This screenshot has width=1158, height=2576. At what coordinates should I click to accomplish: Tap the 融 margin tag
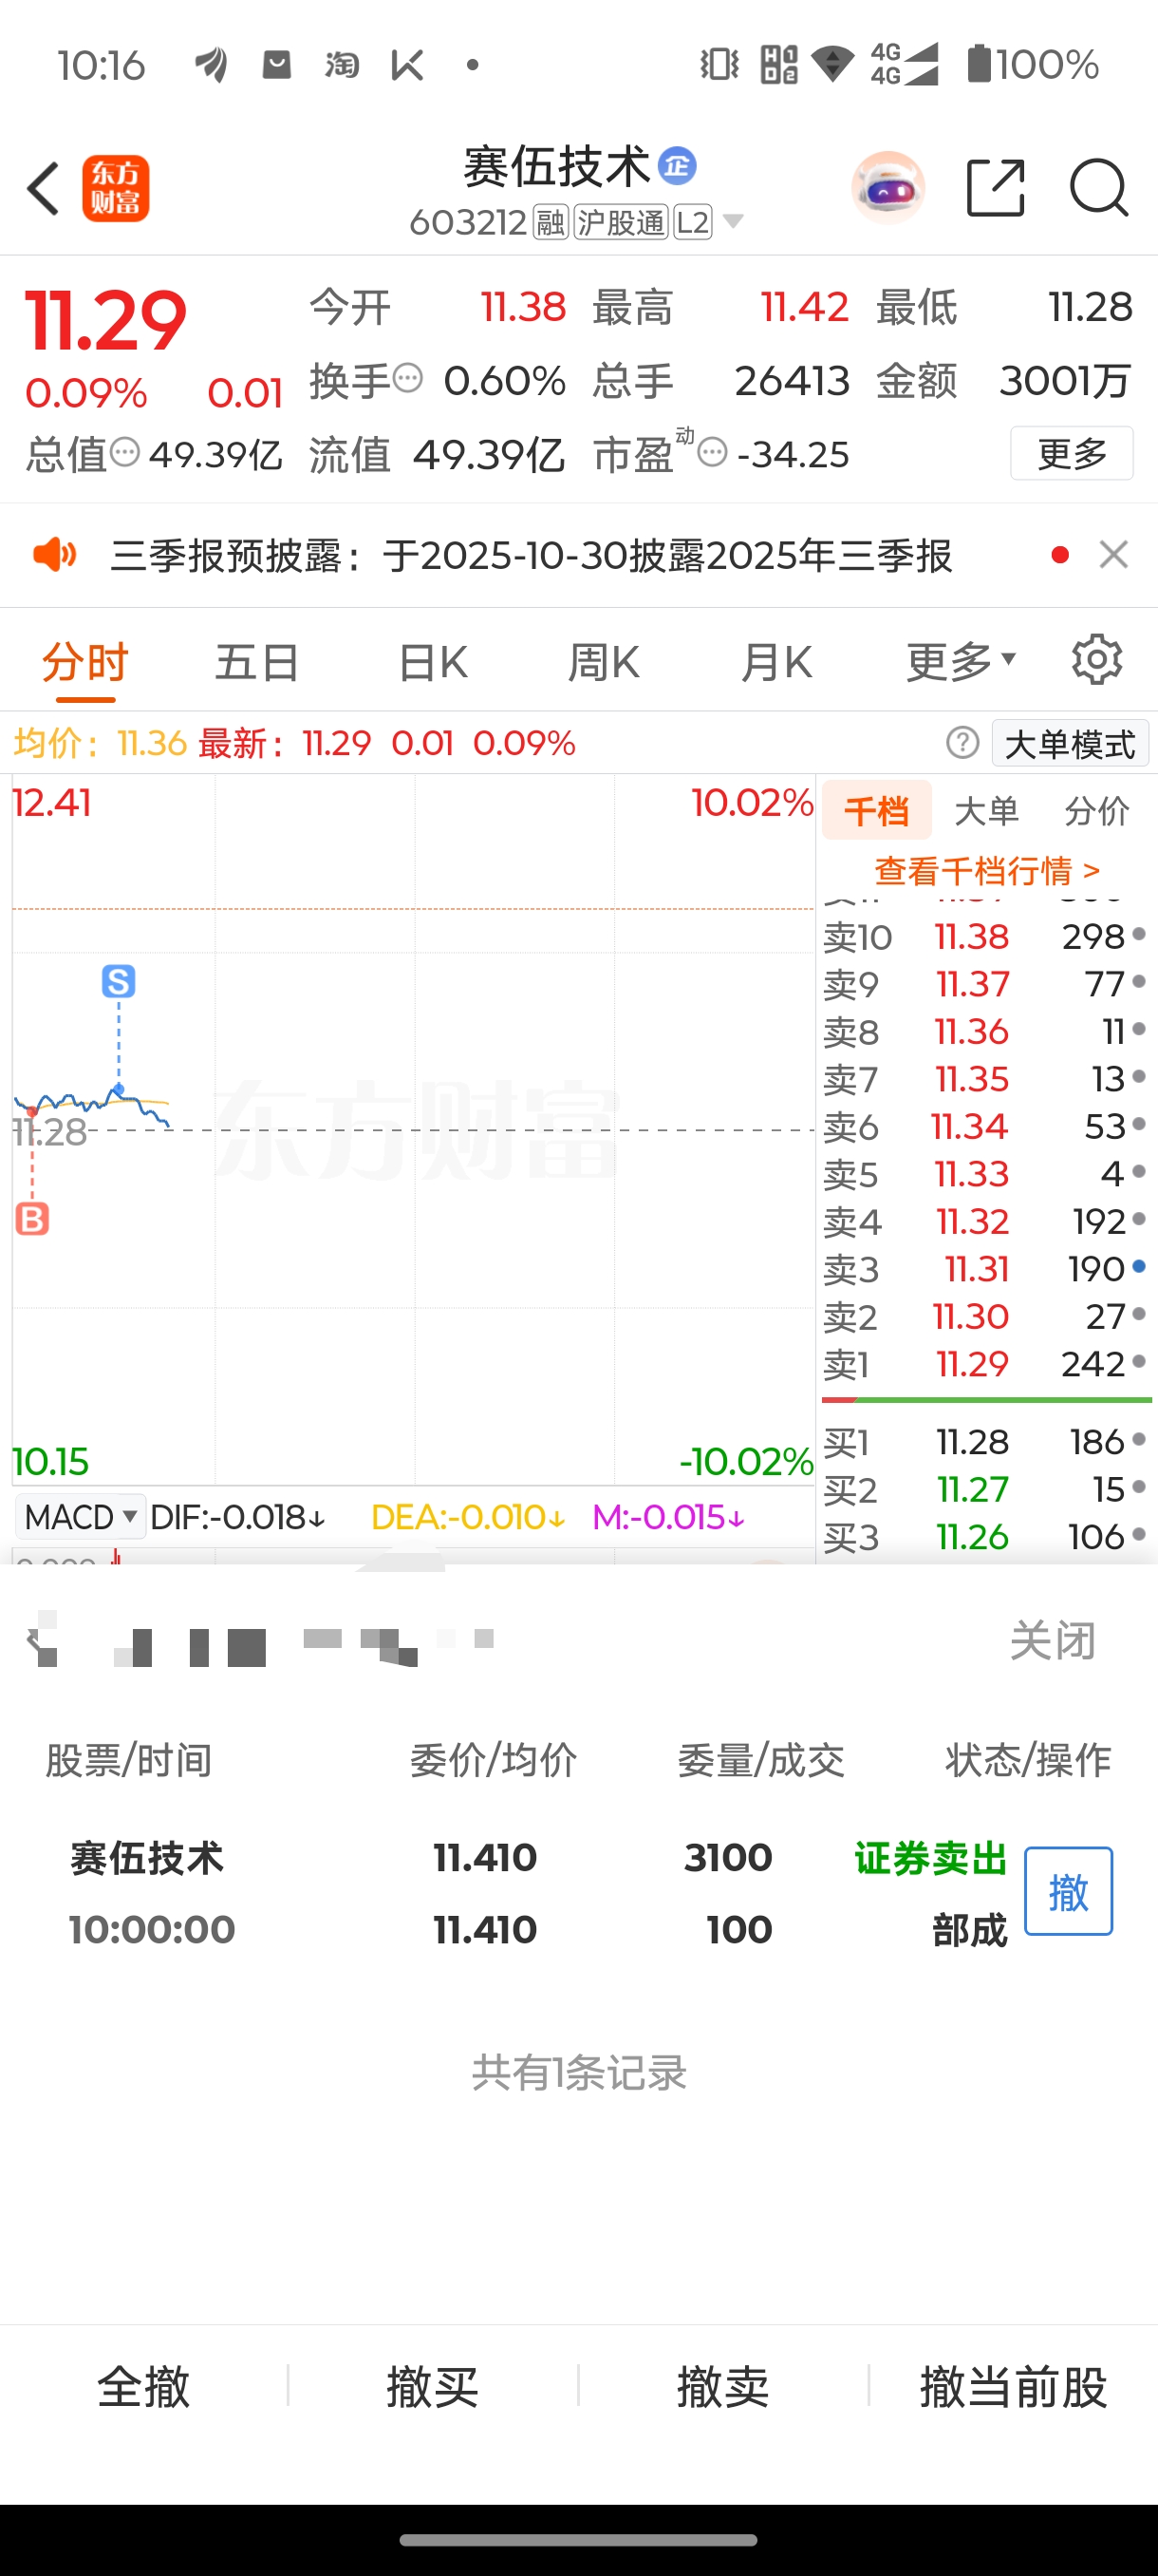pyautogui.click(x=551, y=222)
